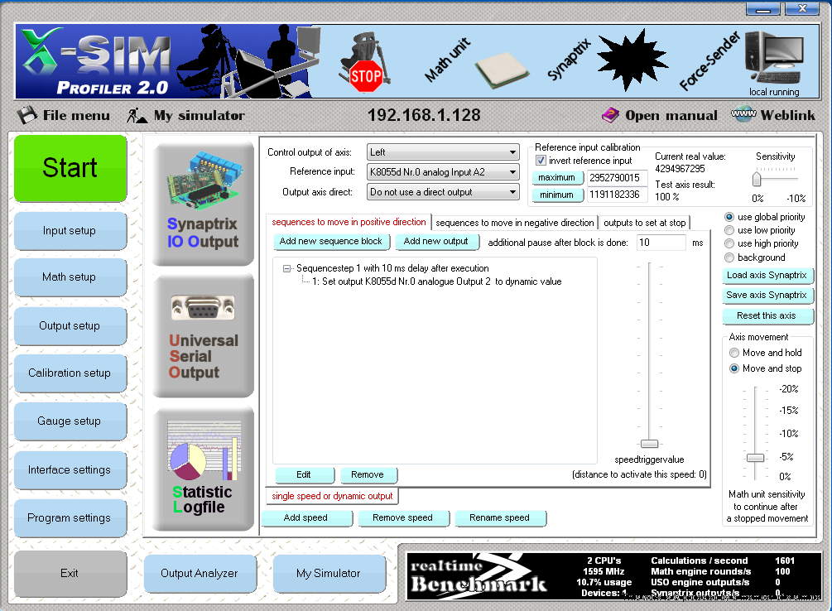Select the use low priority option
Image resolution: width=832 pixels, height=611 pixels.
pyautogui.click(x=729, y=230)
